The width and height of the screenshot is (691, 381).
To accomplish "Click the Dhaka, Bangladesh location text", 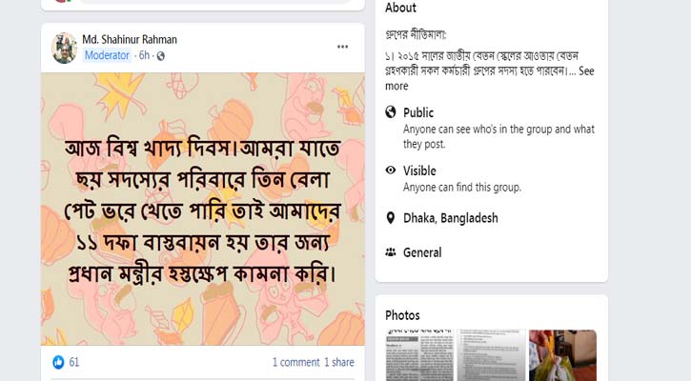I will pos(451,218).
